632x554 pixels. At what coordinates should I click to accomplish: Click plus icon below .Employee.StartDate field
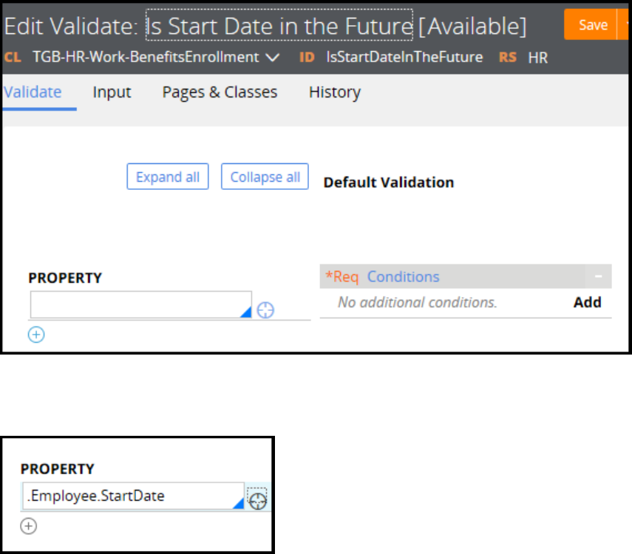[x=28, y=526]
